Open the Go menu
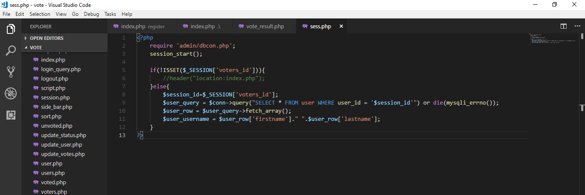Viewport: 585px width, 195px height. 75,14
